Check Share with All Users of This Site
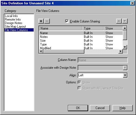The height and width of the screenshot is (115, 136). (x=79, y=88)
